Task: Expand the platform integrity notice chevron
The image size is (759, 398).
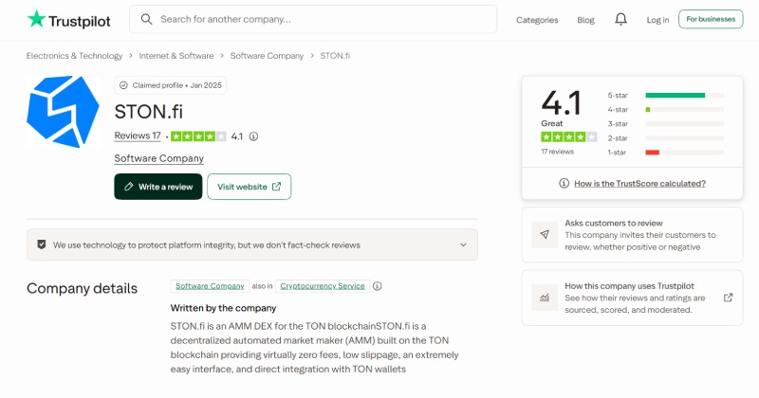Action: tap(463, 244)
